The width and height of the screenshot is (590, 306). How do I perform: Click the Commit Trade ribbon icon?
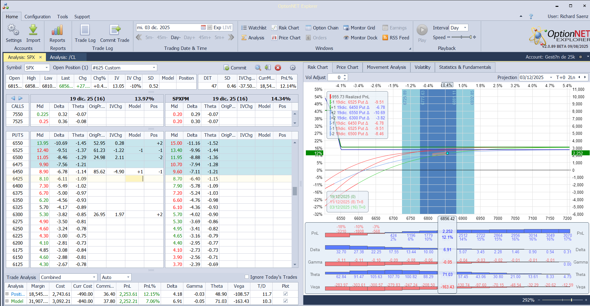tap(115, 30)
